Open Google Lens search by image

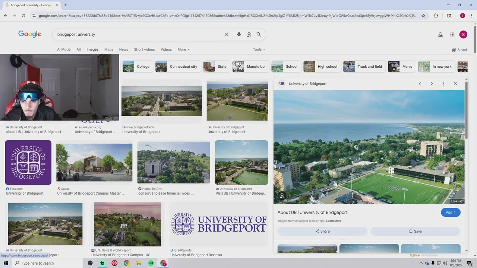[249, 35]
